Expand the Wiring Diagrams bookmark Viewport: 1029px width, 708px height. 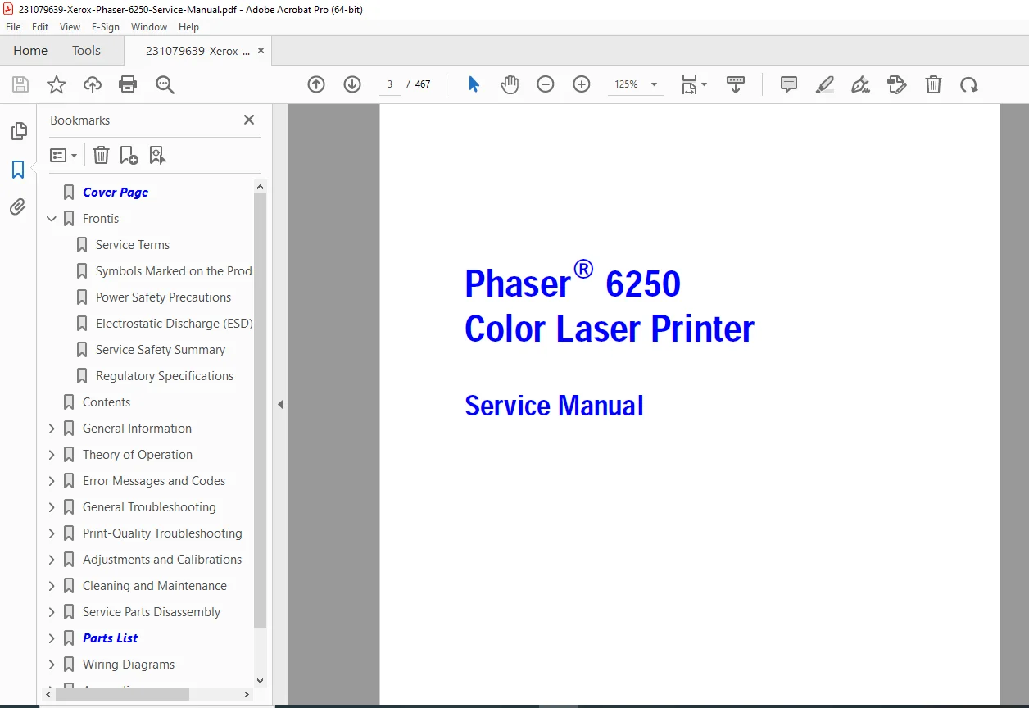click(52, 665)
